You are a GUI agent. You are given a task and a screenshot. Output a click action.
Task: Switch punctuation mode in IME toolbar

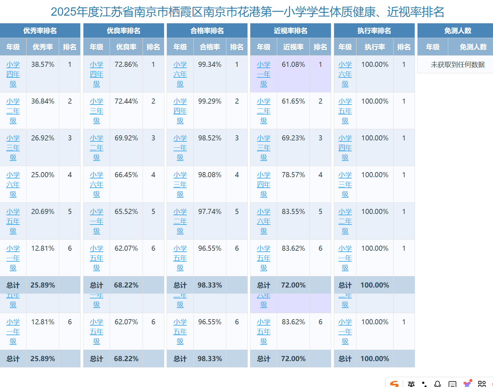(x=424, y=384)
